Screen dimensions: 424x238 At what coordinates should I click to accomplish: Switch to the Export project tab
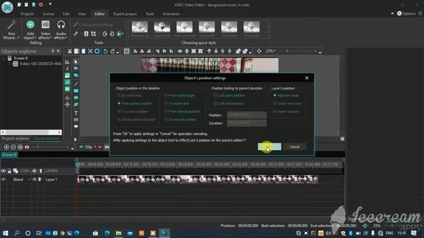[125, 14]
